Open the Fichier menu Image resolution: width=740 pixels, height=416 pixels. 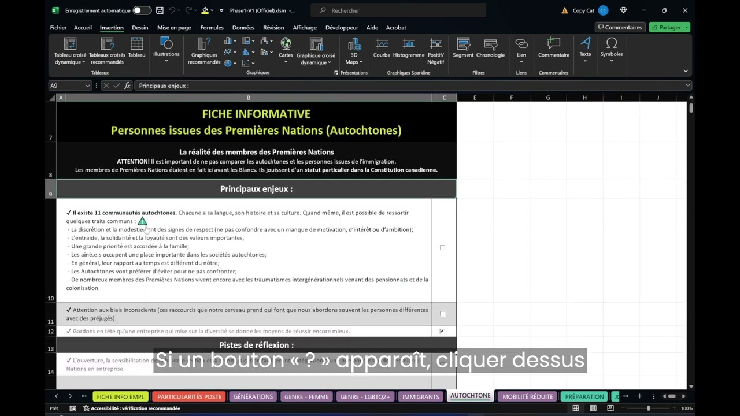[58, 28]
